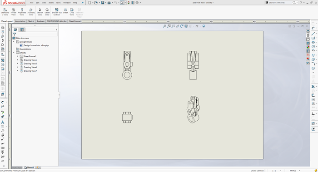
Task: Select Annotations in the feature tree
Action: click(x=25, y=49)
